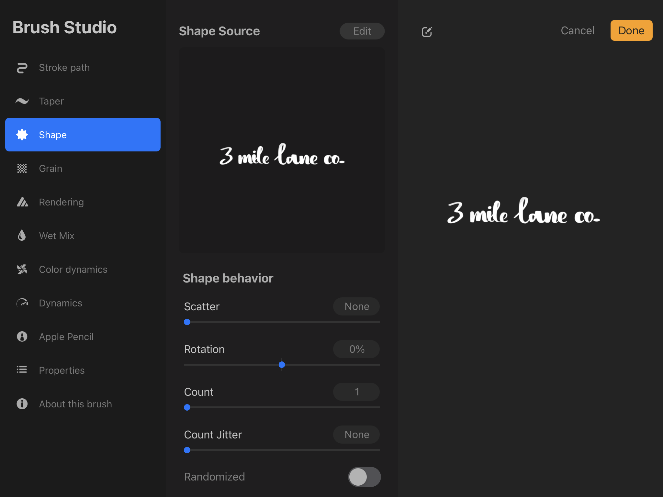The width and height of the screenshot is (663, 497).
Task: Click the Wet Mix droplet icon
Action: click(x=22, y=236)
